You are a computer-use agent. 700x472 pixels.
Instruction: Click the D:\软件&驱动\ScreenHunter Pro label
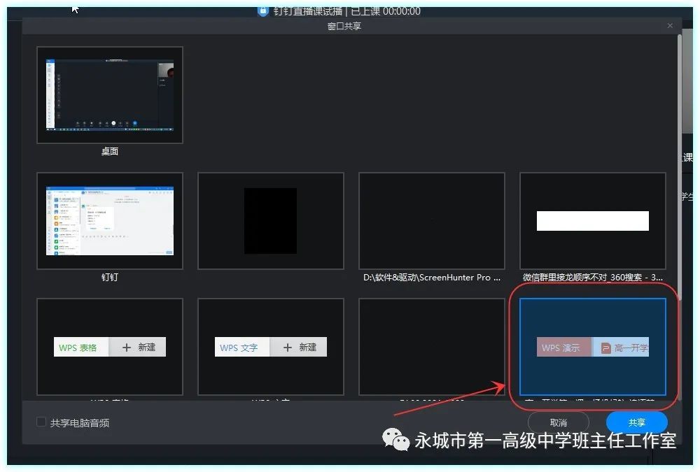click(432, 278)
